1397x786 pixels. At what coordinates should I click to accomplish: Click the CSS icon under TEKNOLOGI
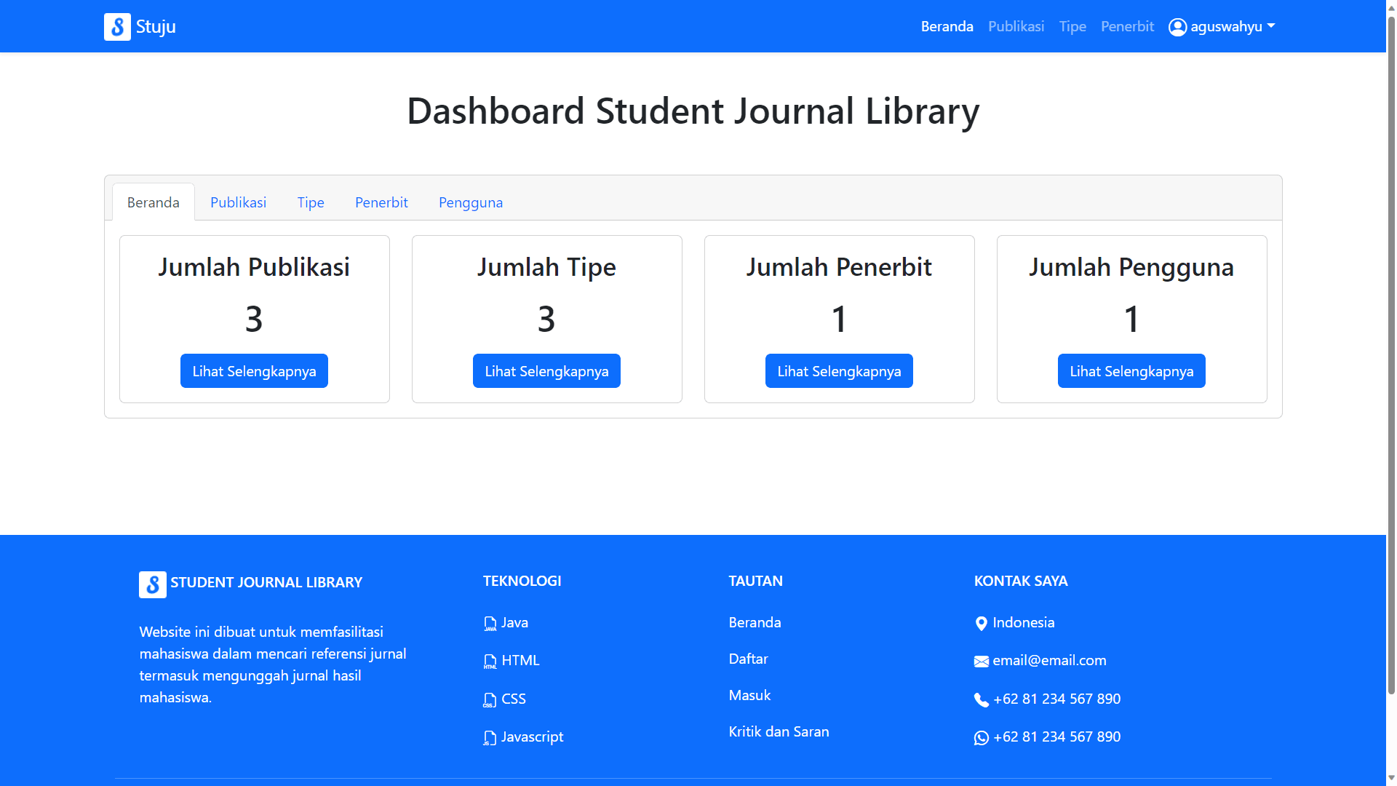click(x=490, y=699)
